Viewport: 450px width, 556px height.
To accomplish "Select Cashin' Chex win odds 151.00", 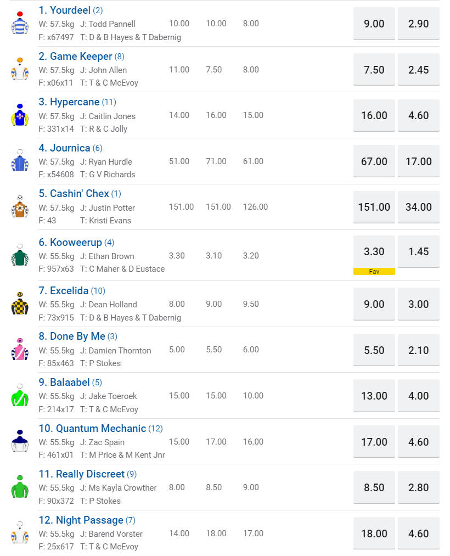I will click(x=374, y=207).
